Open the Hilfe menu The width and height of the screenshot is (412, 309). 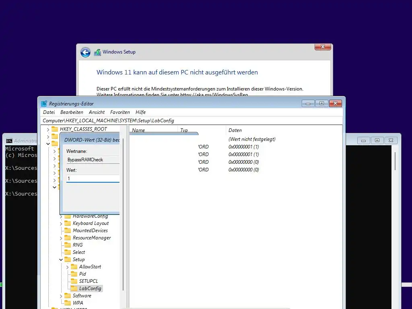tap(140, 112)
